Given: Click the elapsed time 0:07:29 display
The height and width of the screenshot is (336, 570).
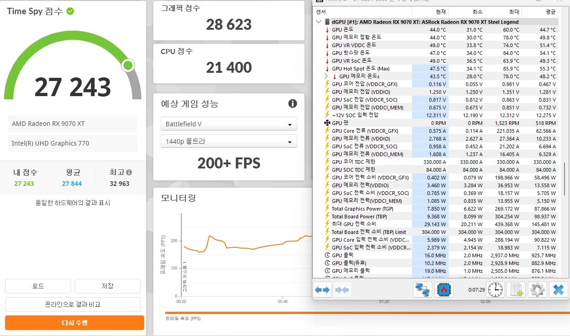Looking at the screenshot, I should pos(476,290).
